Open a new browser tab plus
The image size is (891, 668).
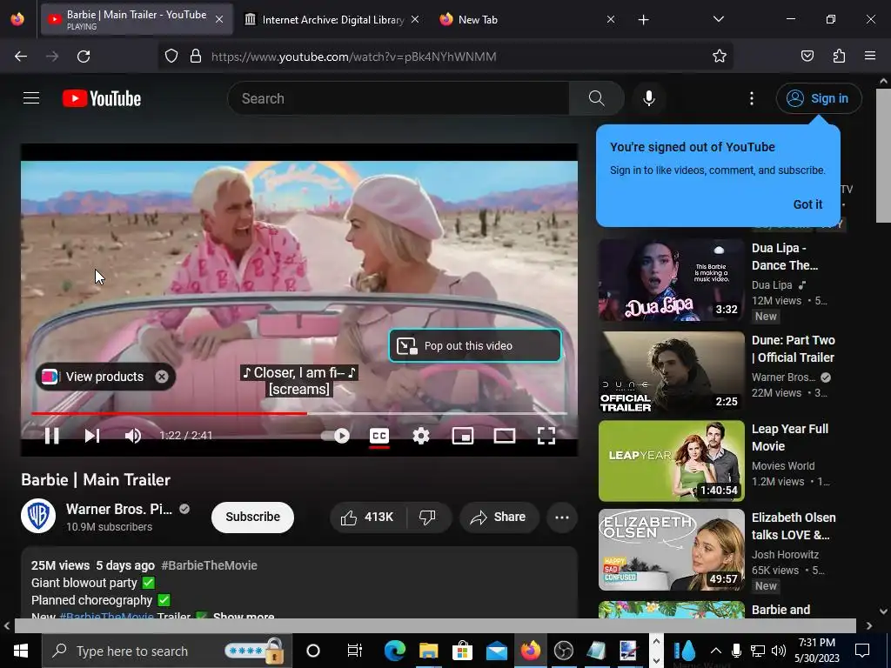(x=643, y=20)
